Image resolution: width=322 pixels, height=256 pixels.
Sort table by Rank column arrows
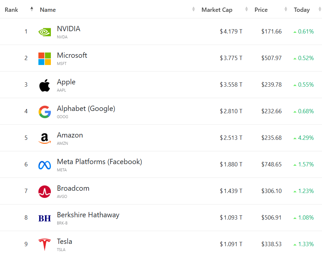tap(32, 9)
